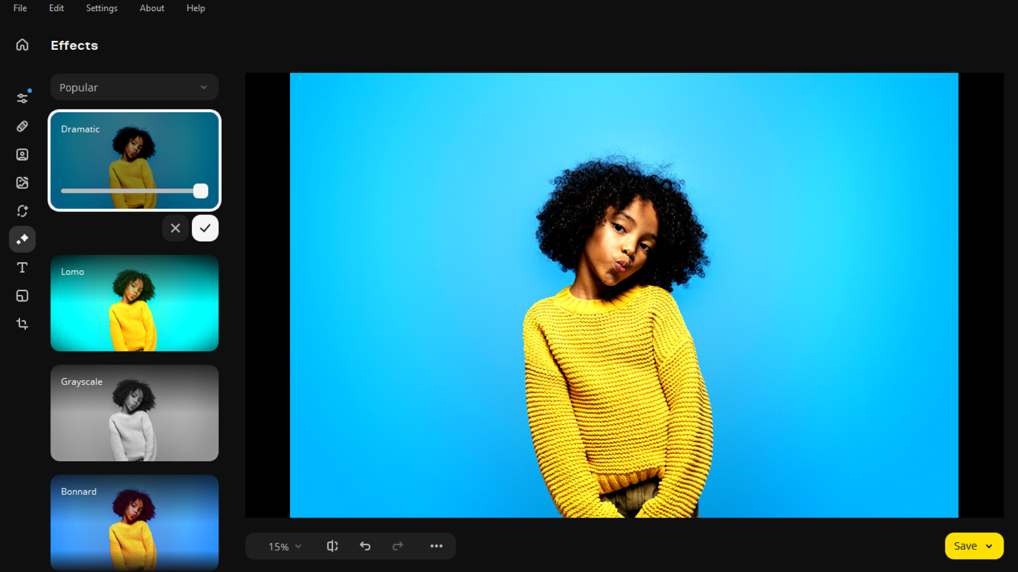The height and width of the screenshot is (572, 1018).
Task: Undo the last edit
Action: [x=365, y=546]
